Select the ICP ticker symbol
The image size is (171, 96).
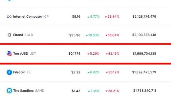(46, 17)
